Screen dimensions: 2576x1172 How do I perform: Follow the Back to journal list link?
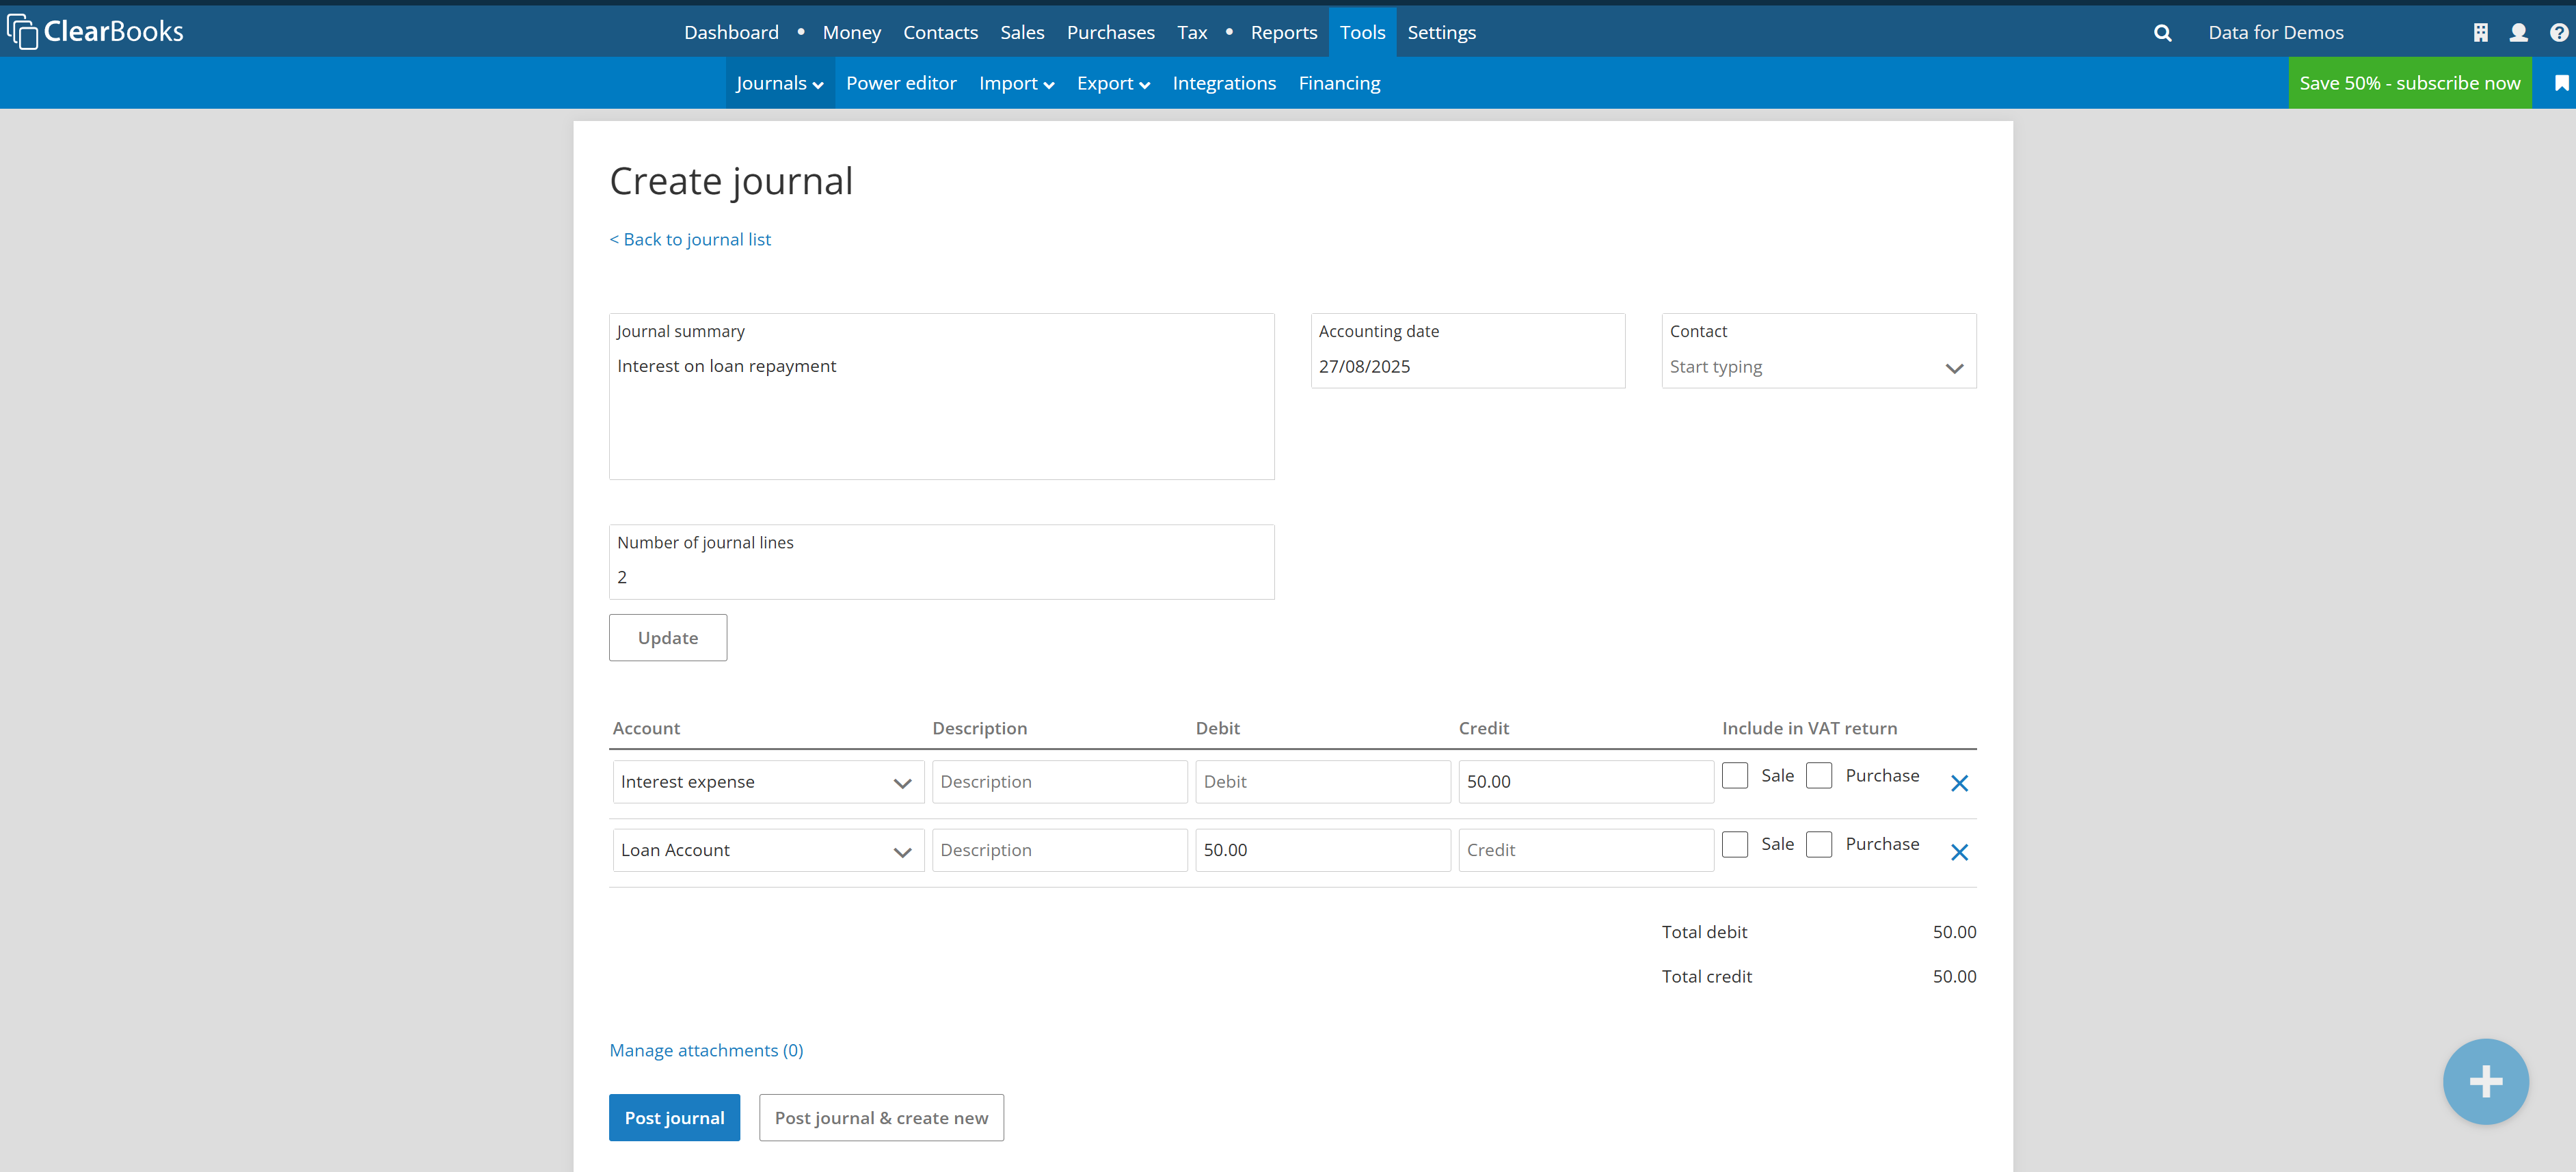pyautogui.click(x=690, y=239)
